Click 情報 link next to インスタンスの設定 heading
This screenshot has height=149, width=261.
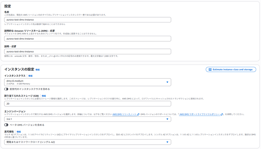click(37, 70)
